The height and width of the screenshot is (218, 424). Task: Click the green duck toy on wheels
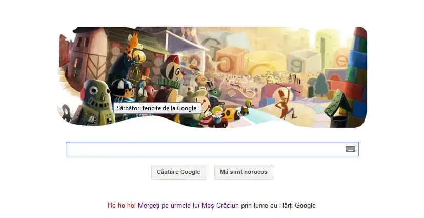click(247, 107)
